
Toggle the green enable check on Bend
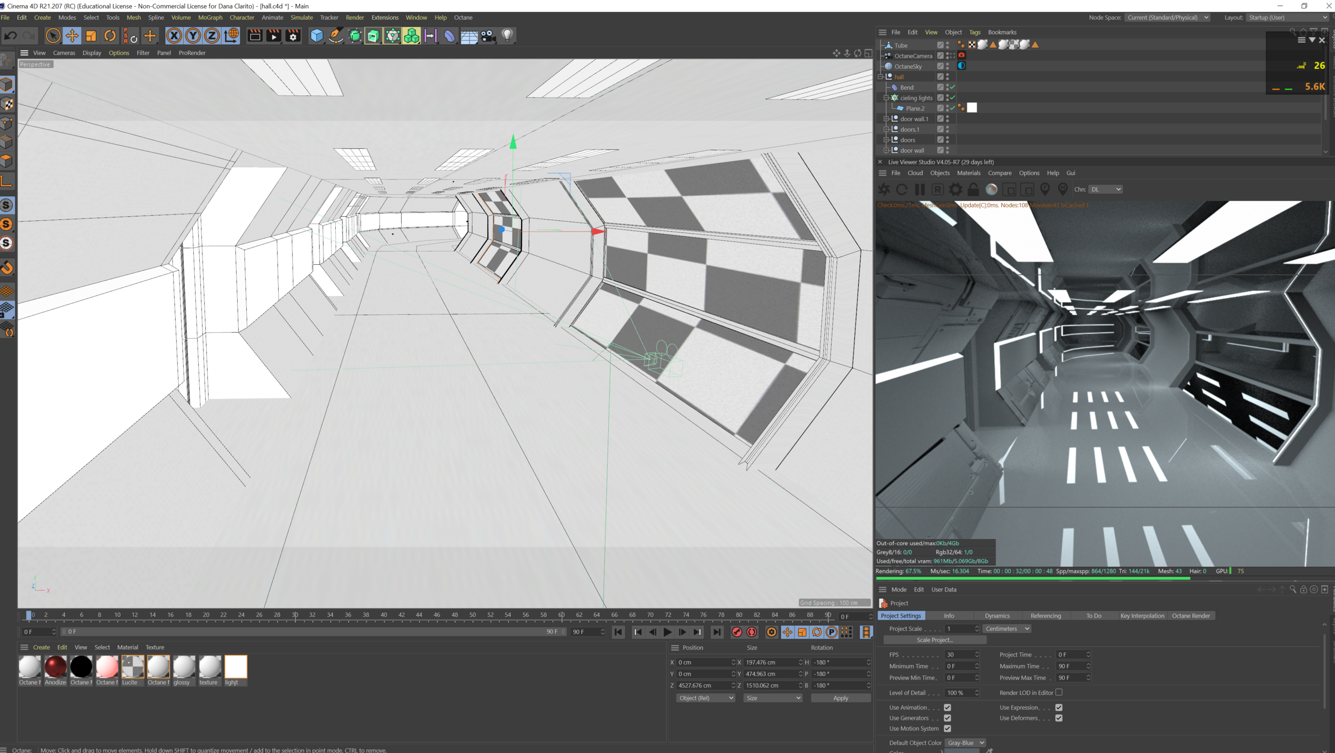(x=952, y=87)
